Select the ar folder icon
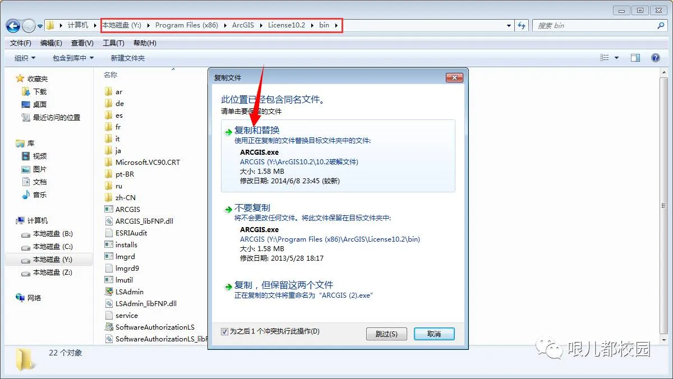Viewport: 673px width, 379px height. tap(109, 91)
